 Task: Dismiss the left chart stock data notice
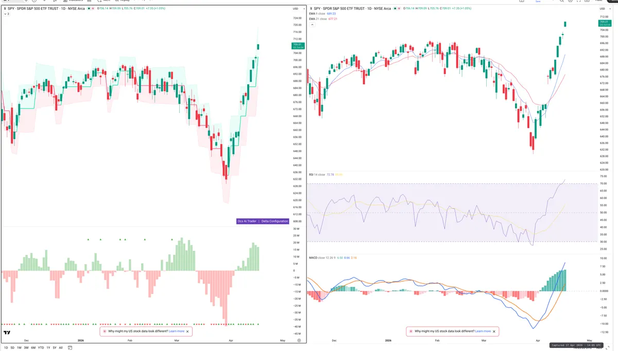(187, 331)
